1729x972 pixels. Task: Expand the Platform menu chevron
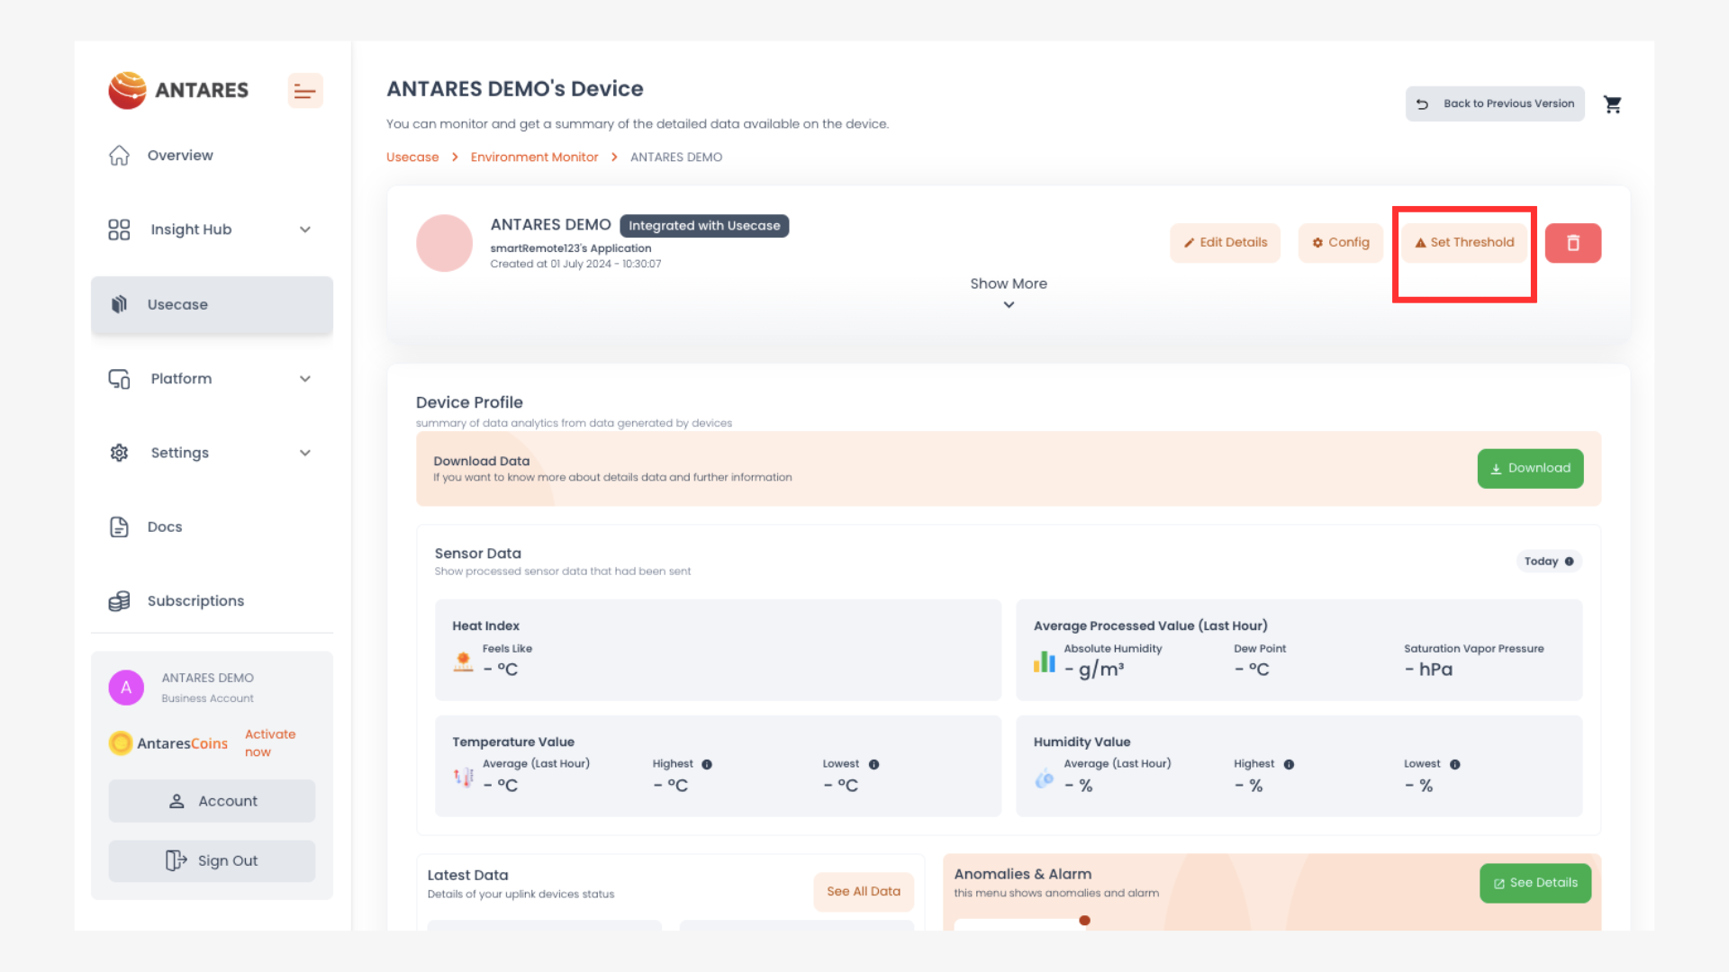[x=305, y=379]
